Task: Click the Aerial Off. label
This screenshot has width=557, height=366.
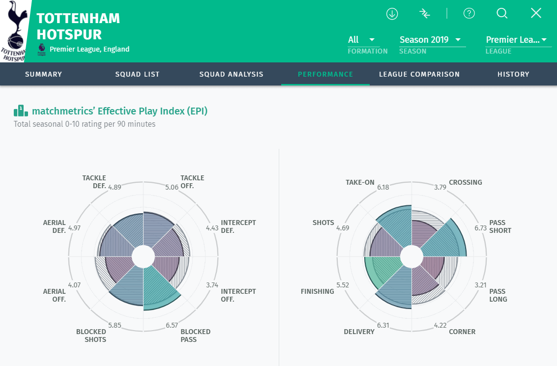Action: [55, 295]
